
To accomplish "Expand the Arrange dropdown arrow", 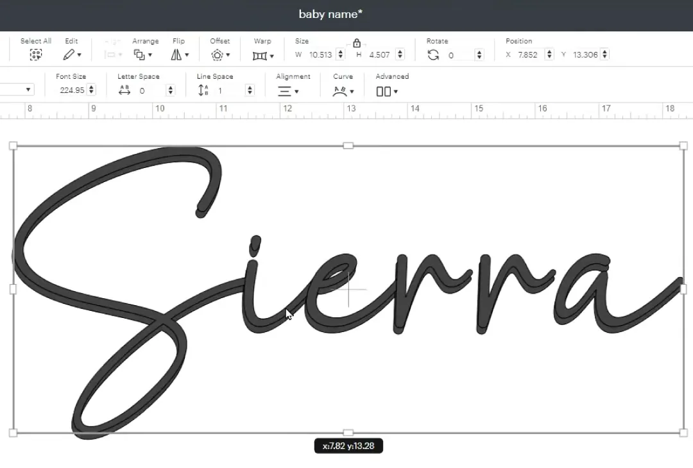I will click(x=150, y=55).
